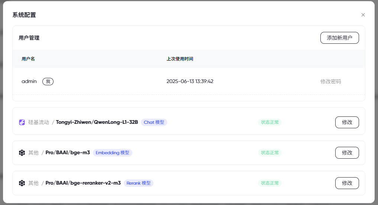Select the Chat 模型 tag
The image size is (378, 205).
154,122
